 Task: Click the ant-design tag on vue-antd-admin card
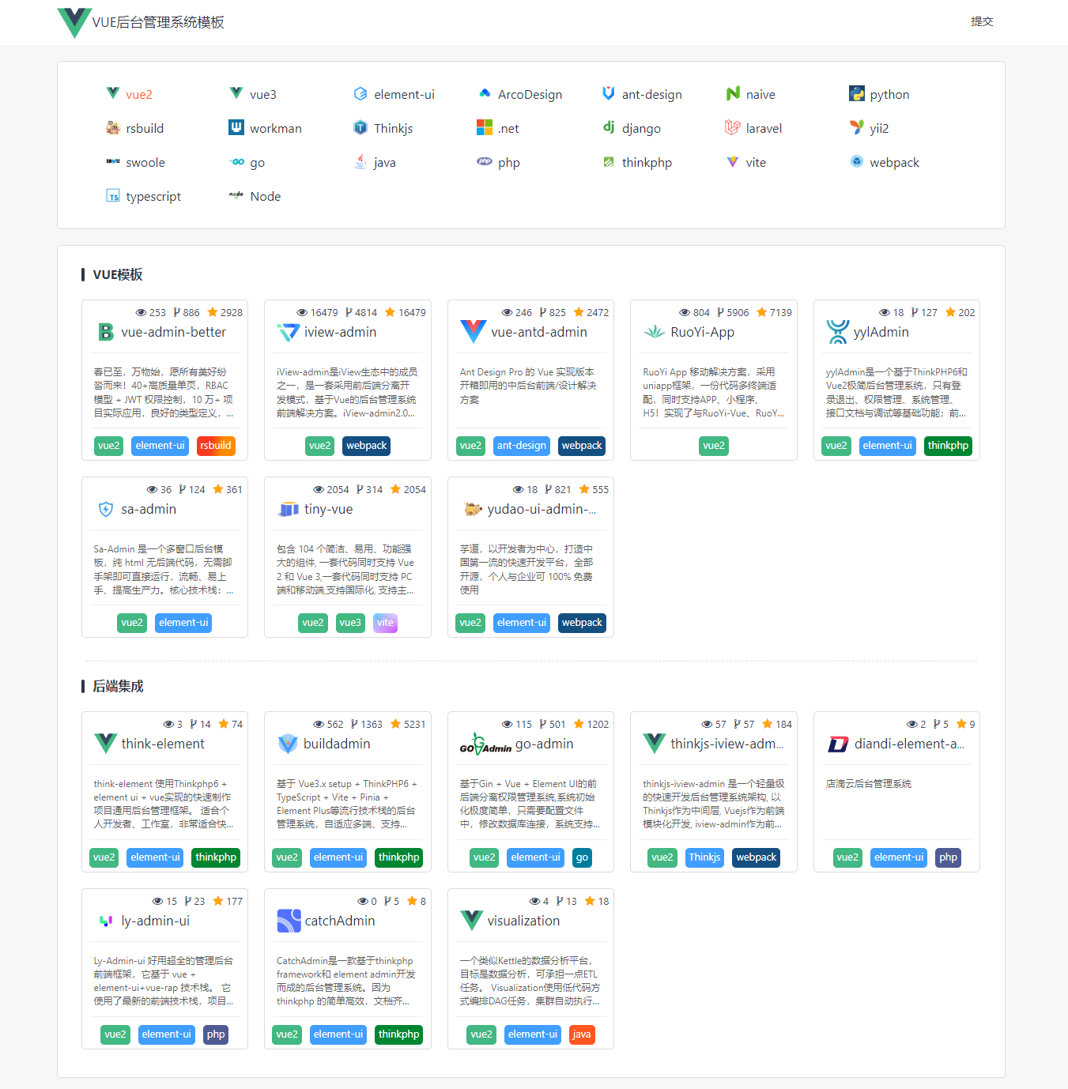522,446
